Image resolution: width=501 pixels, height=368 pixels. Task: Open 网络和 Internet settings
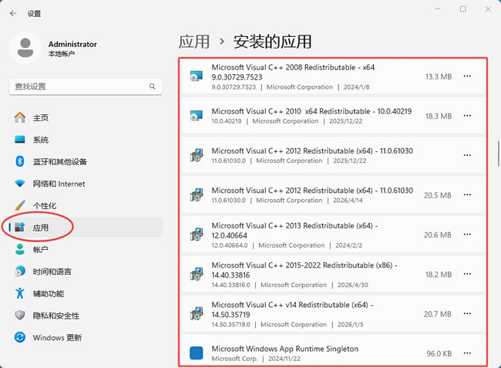[86, 184]
